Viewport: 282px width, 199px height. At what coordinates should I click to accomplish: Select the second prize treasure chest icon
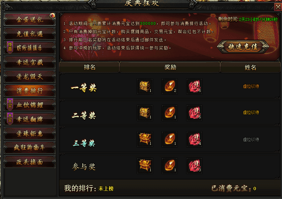pos(145,113)
